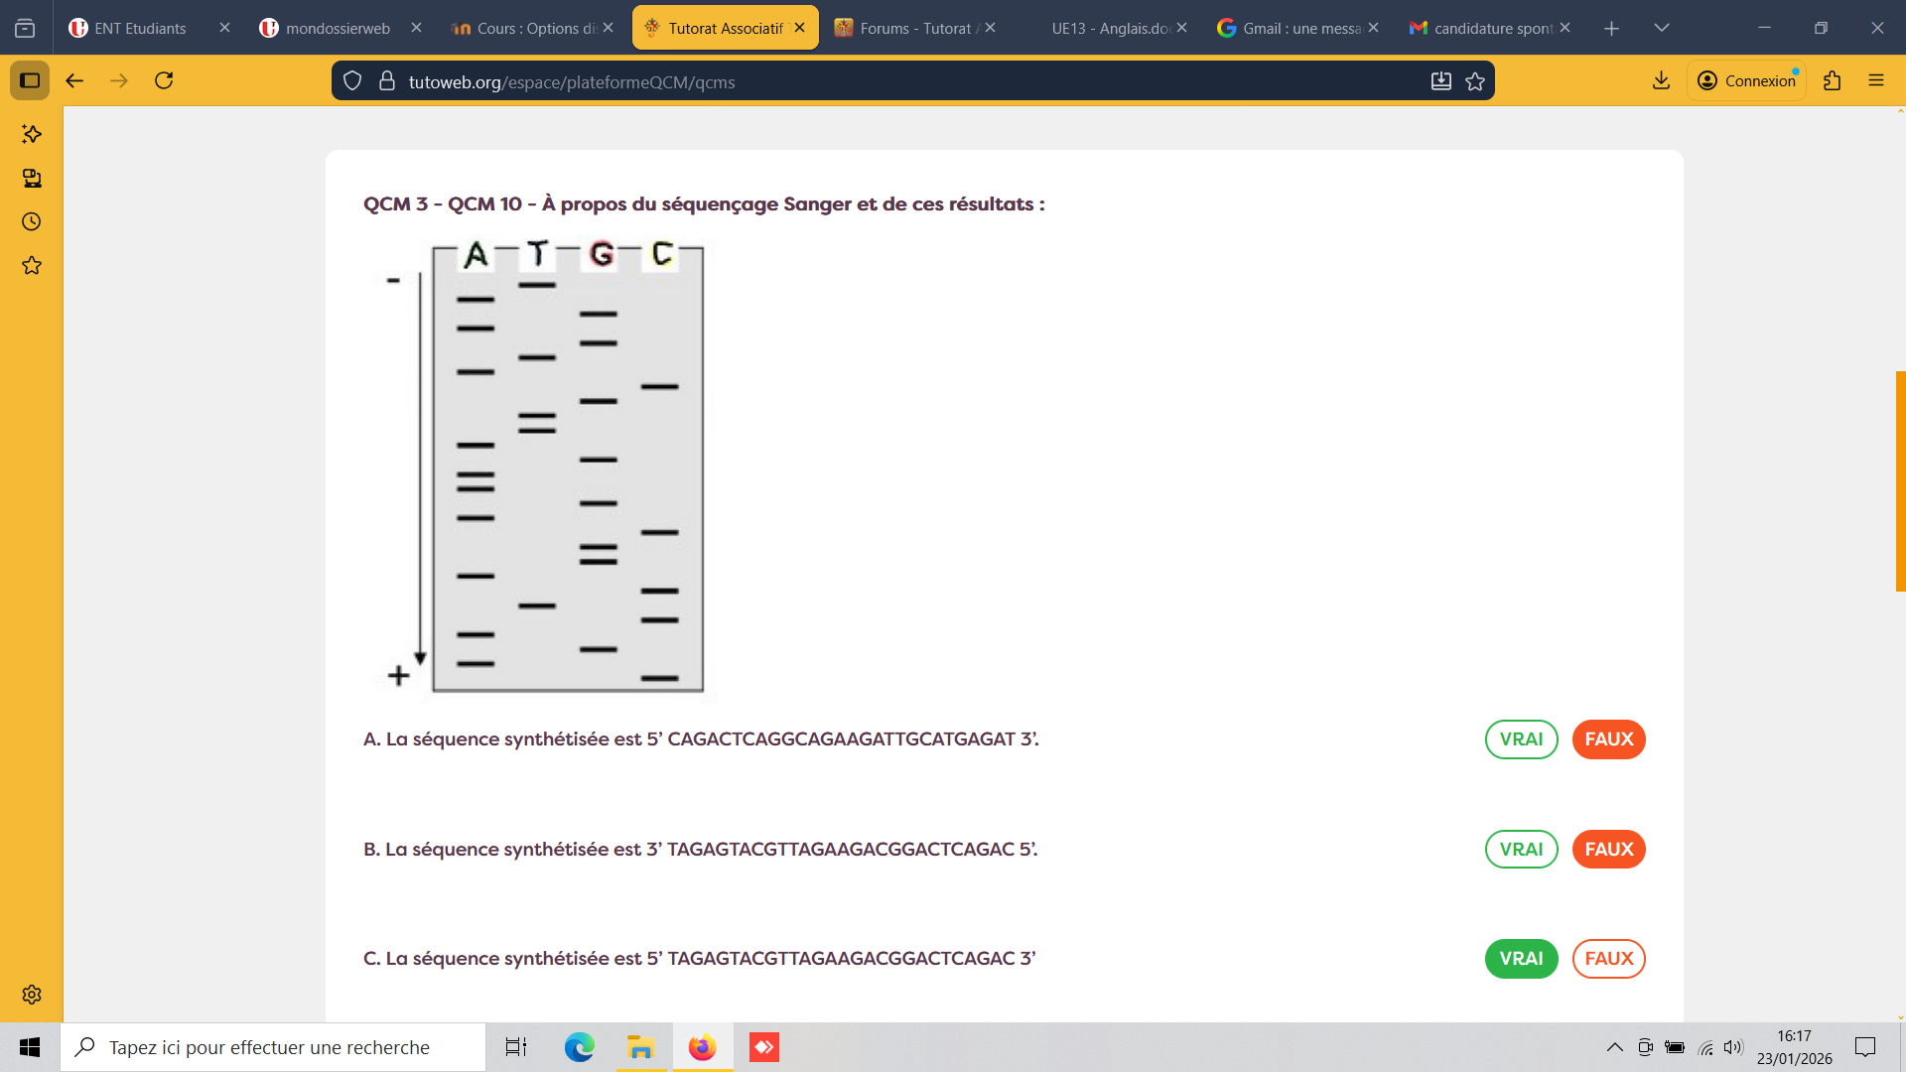Click the Firefox sidebar toggle icon

30,80
